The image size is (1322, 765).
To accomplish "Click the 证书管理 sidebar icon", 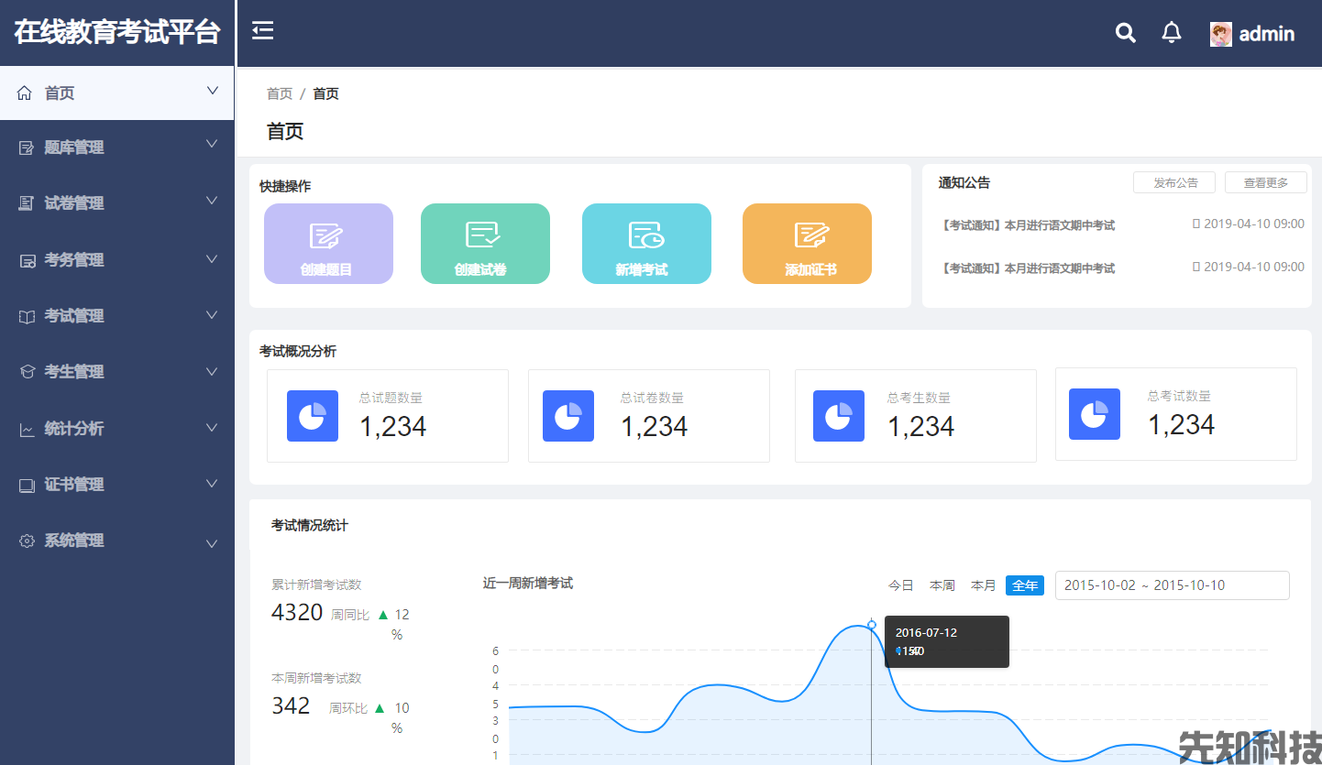I will pos(27,485).
